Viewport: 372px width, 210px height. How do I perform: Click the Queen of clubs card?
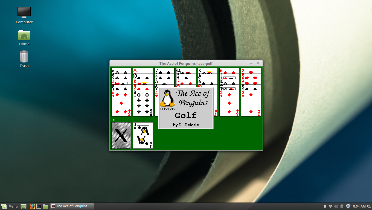pos(229,87)
